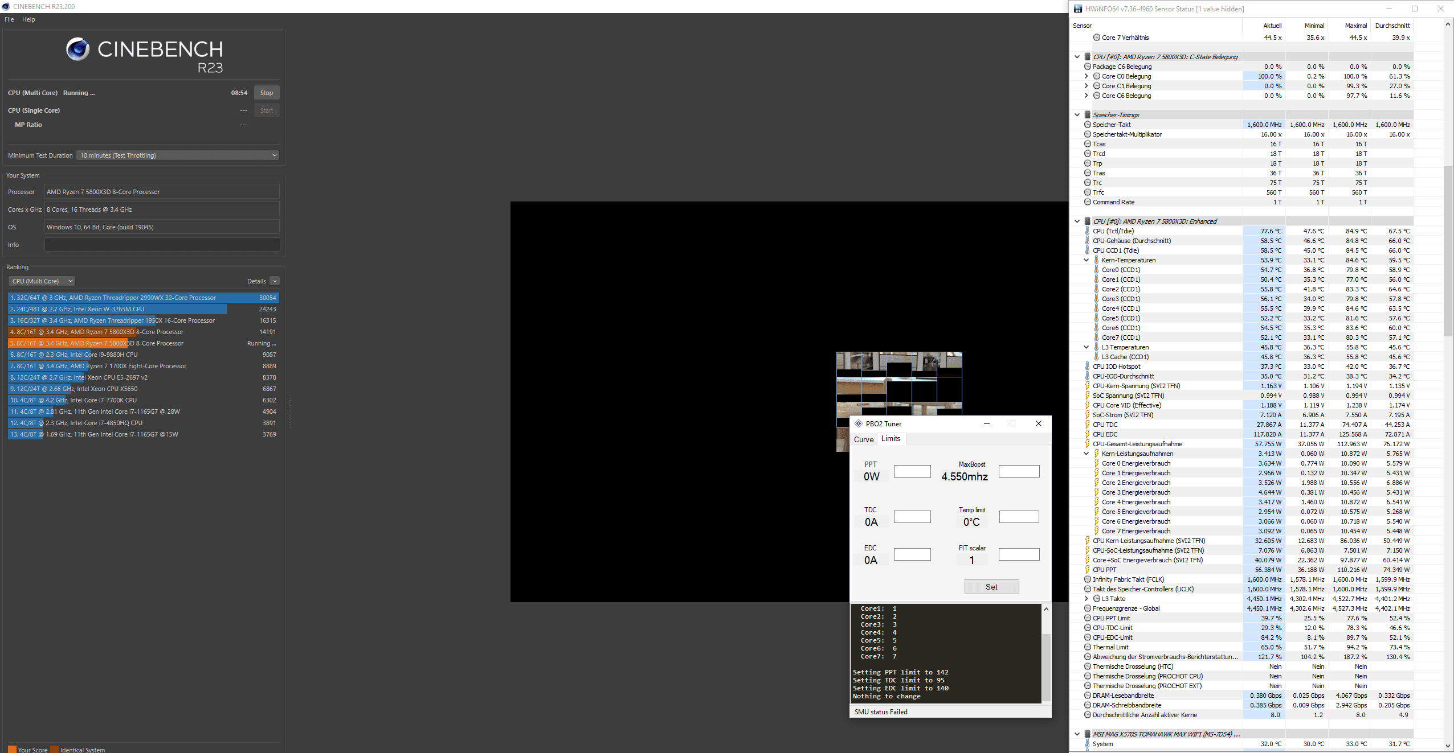The width and height of the screenshot is (1454, 753).
Task: Click the PPT input field in PBO2 Tuner
Action: pyautogui.click(x=912, y=471)
